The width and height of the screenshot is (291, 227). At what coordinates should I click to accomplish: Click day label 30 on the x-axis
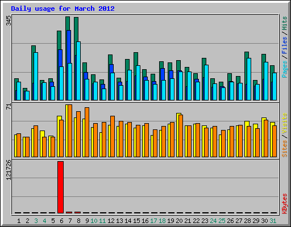264,221
